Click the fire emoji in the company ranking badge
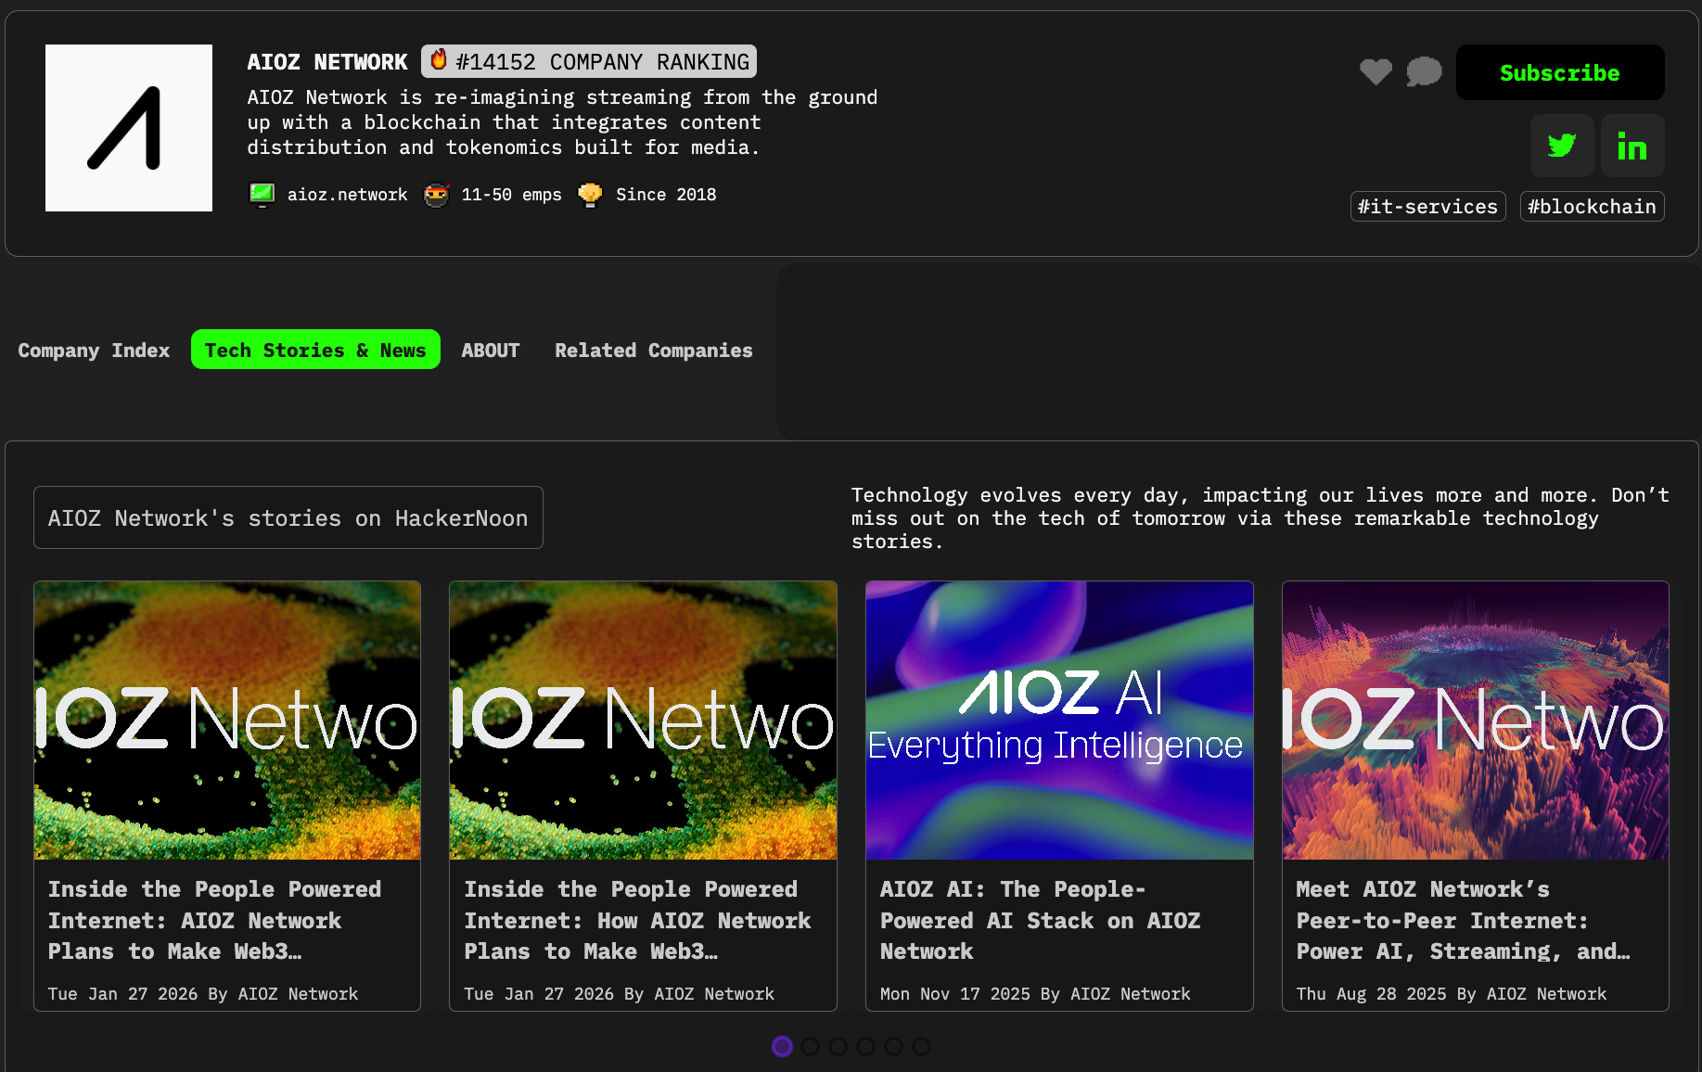 [438, 60]
